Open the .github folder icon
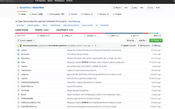Screen dimensions: 175x109 point(18,50)
